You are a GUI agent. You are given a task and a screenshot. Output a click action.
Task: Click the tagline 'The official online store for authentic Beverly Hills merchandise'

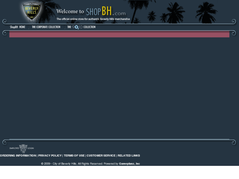[93, 19]
